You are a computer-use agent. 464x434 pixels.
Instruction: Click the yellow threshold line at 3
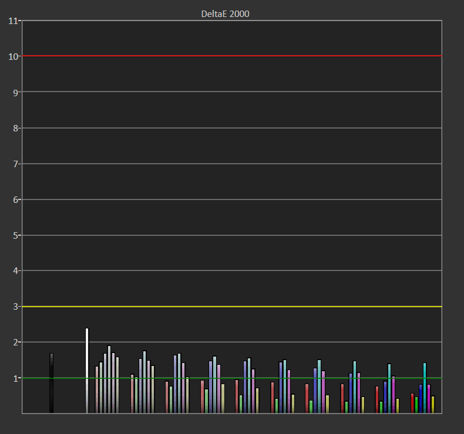232,307
